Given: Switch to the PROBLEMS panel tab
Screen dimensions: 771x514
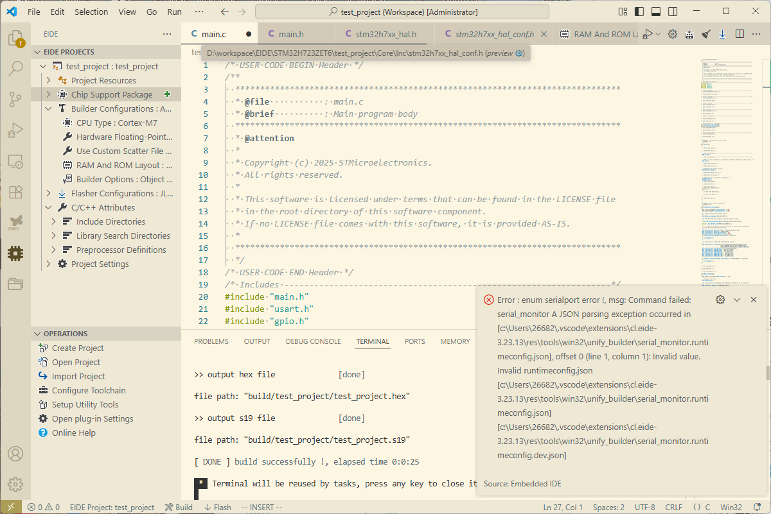Looking at the screenshot, I should [211, 341].
